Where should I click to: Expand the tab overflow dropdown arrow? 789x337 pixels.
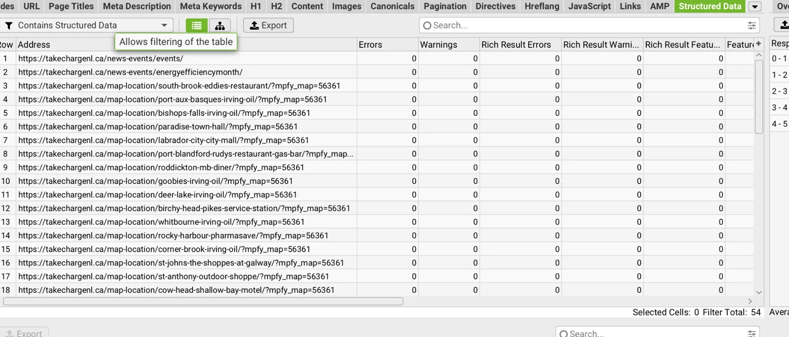pos(754,6)
